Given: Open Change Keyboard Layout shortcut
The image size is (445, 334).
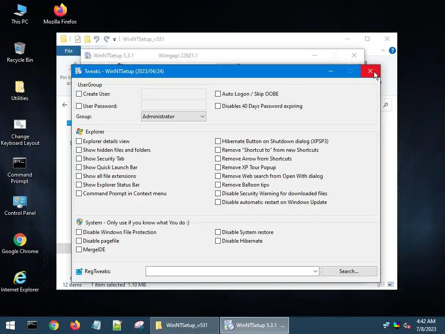Looking at the screenshot, I should (x=20, y=132).
